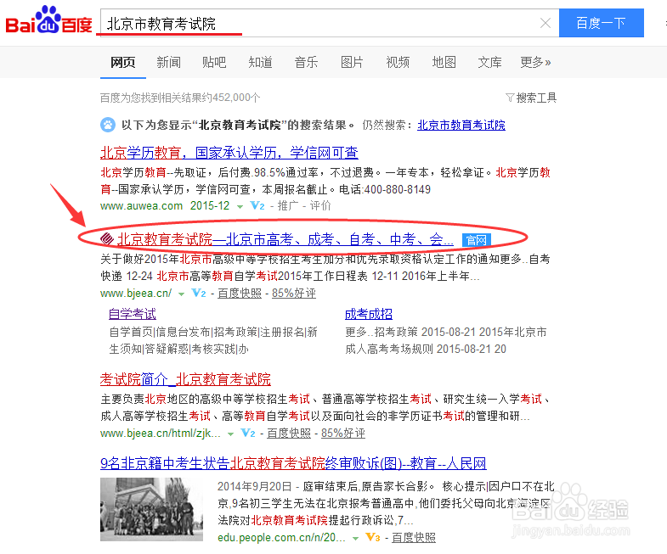Click the www.bjeea.cn/ URL

(x=136, y=294)
